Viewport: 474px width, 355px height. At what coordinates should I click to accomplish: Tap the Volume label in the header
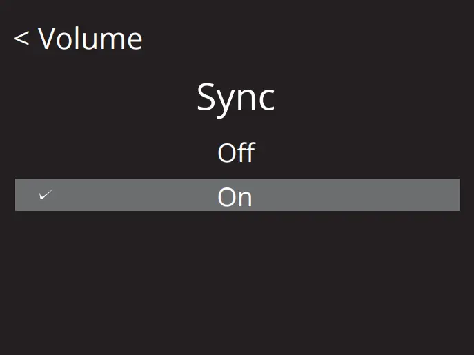coord(90,39)
